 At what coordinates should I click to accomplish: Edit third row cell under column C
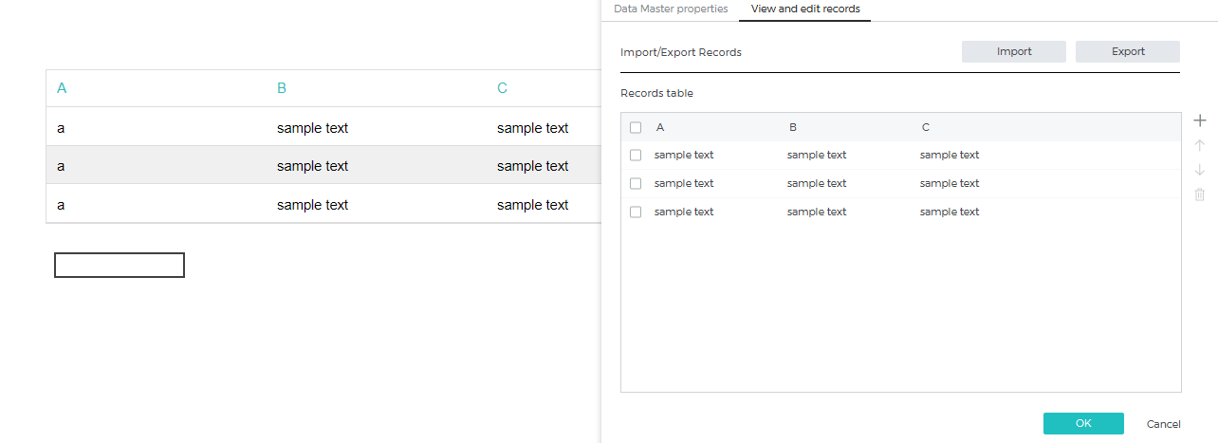950,212
